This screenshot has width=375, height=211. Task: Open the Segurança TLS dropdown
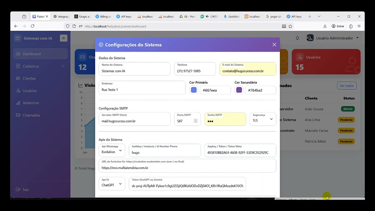(263, 119)
